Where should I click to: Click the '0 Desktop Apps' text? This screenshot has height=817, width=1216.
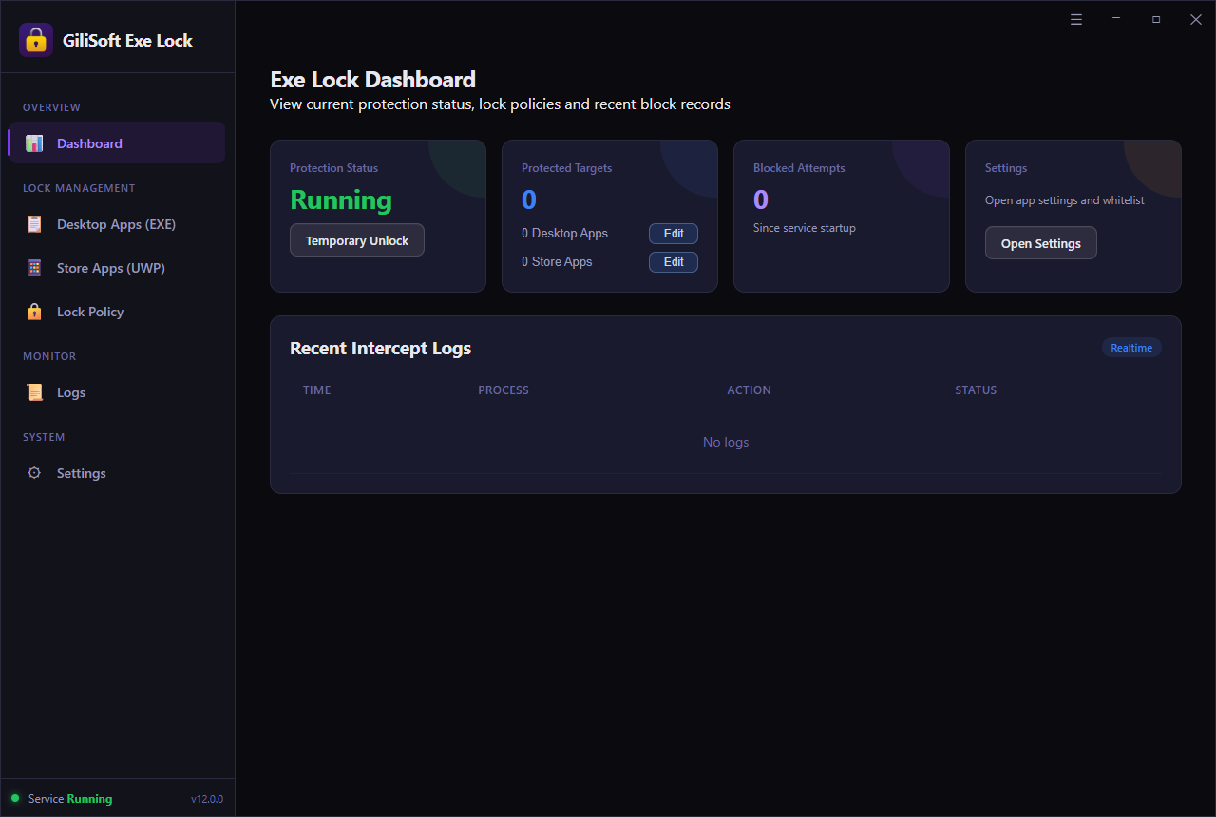564,234
